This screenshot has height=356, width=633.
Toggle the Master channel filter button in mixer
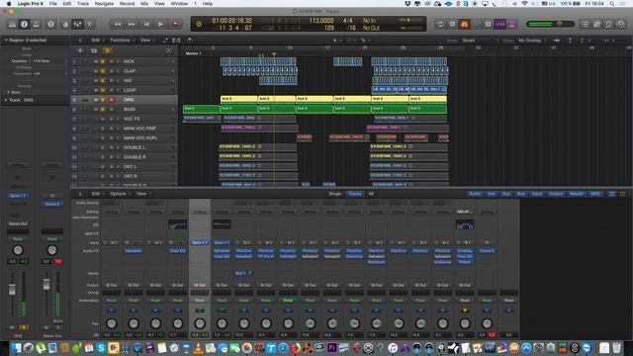point(576,194)
